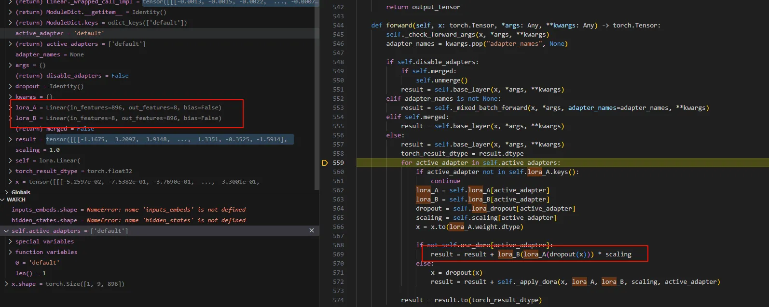
Task: Click line number 574 in the gutter
Action: click(x=338, y=300)
